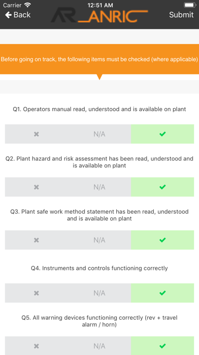
Task: Set Q4 instruments and controls to N/A
Action: (x=99, y=293)
